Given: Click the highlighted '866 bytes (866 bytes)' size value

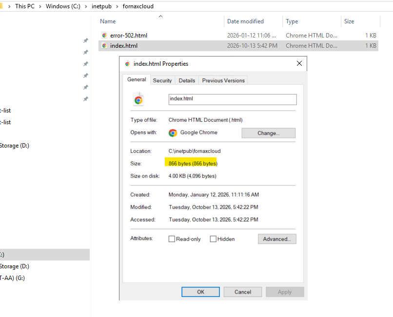Looking at the screenshot, I should (193, 164).
